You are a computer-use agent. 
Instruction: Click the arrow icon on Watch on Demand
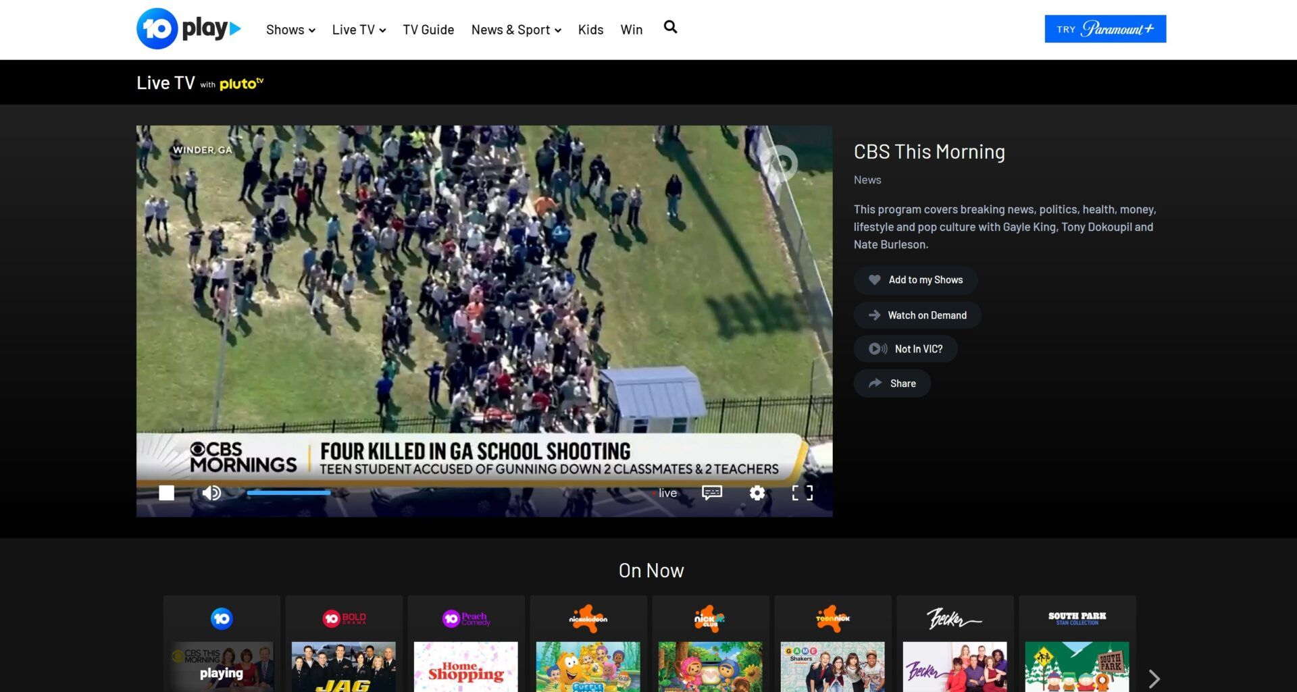point(874,315)
